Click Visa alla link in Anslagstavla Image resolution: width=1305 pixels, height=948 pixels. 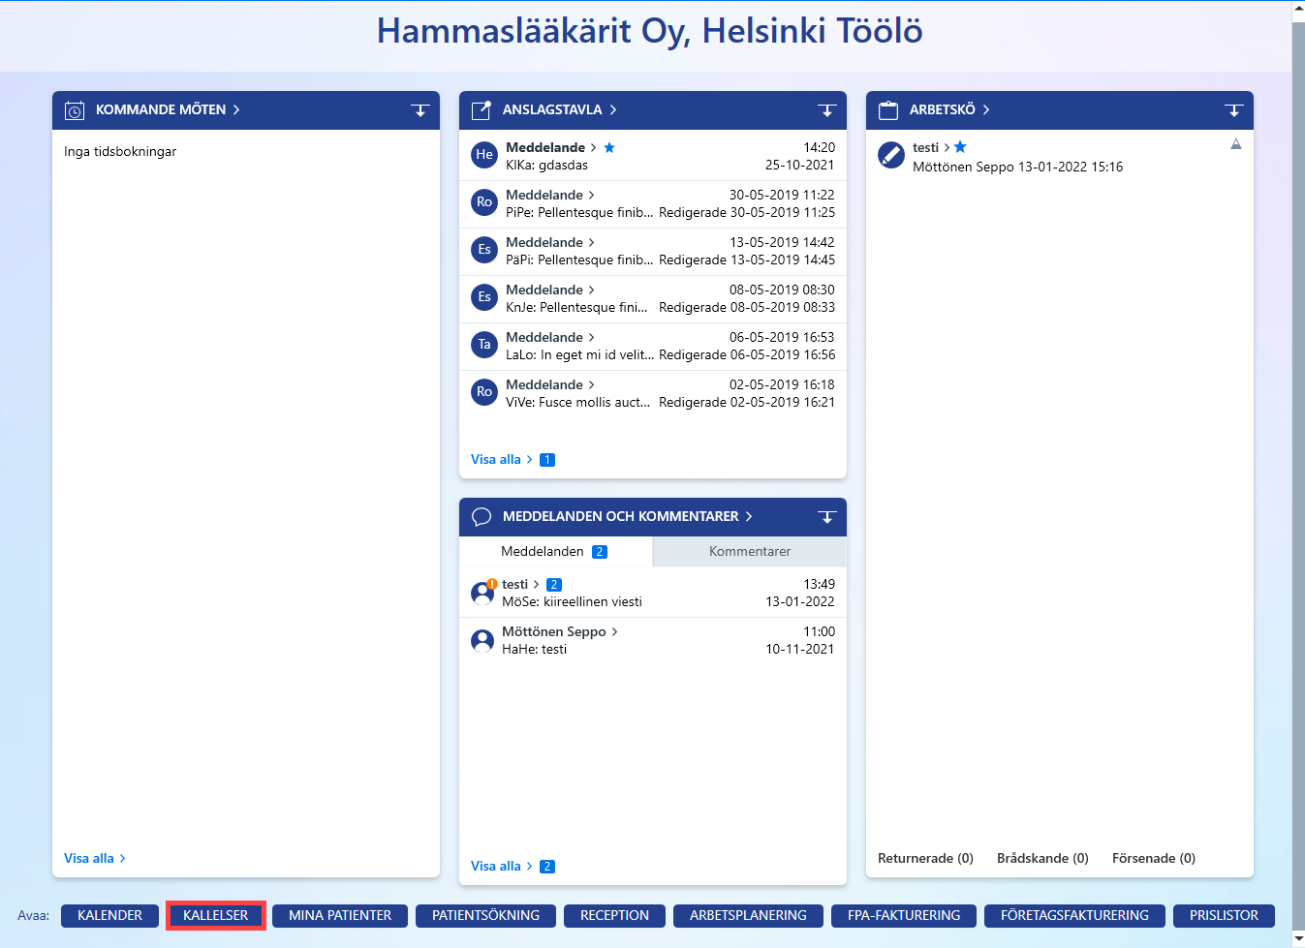coord(496,459)
